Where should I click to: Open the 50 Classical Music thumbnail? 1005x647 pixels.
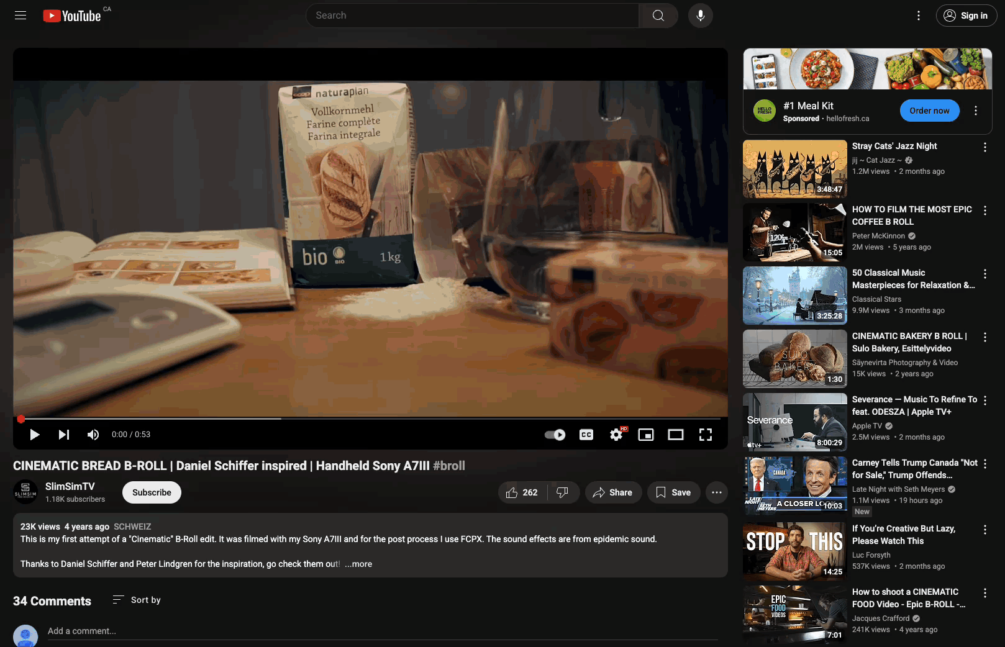[x=795, y=296]
